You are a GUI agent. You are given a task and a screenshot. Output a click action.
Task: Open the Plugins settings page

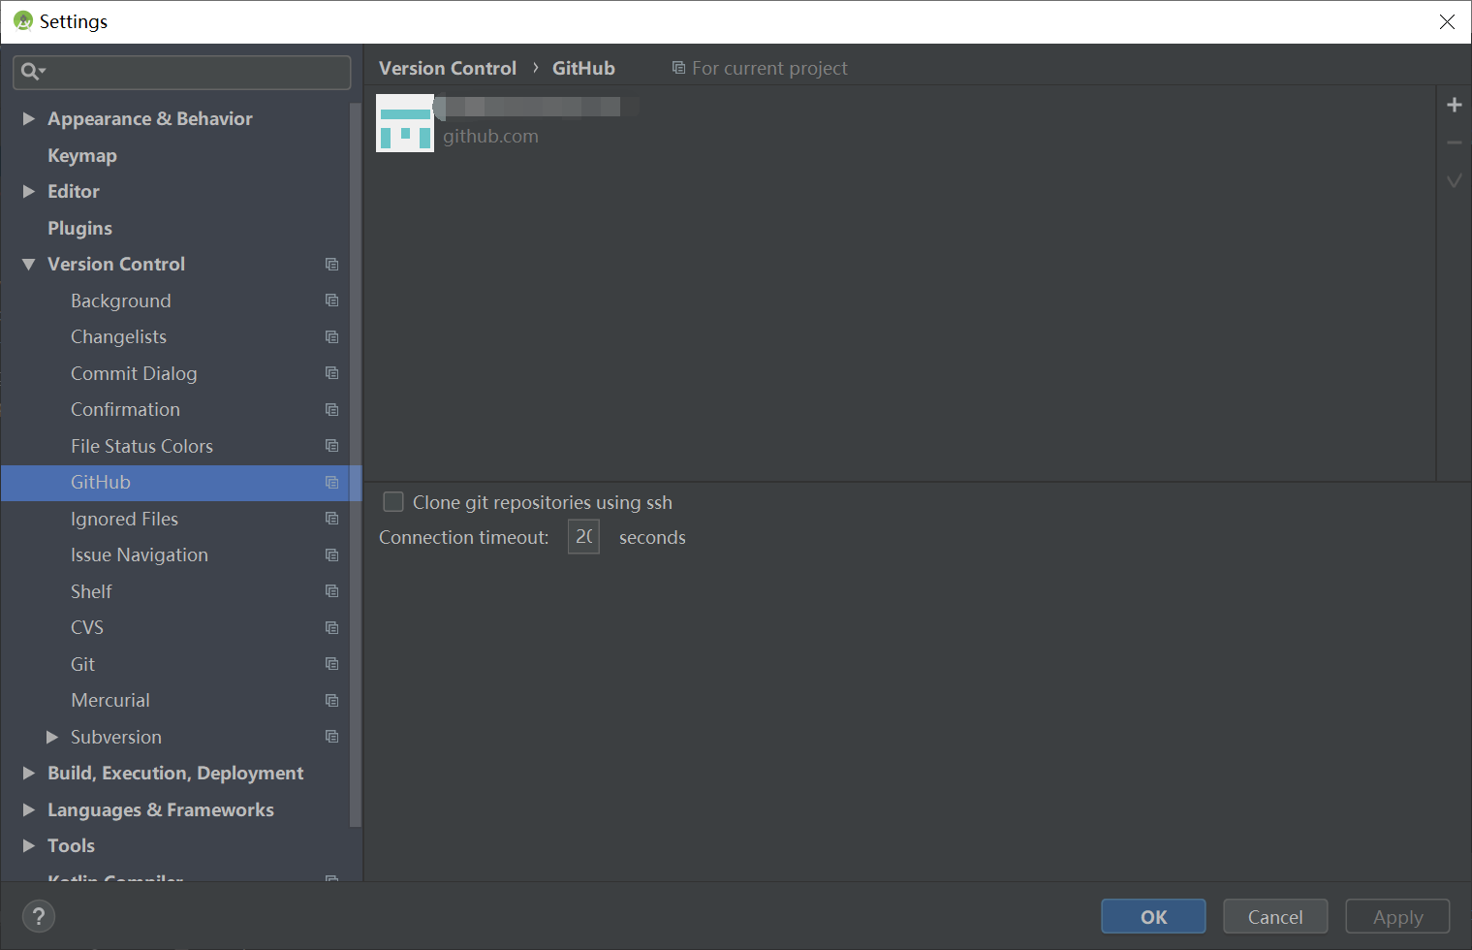pos(79,228)
